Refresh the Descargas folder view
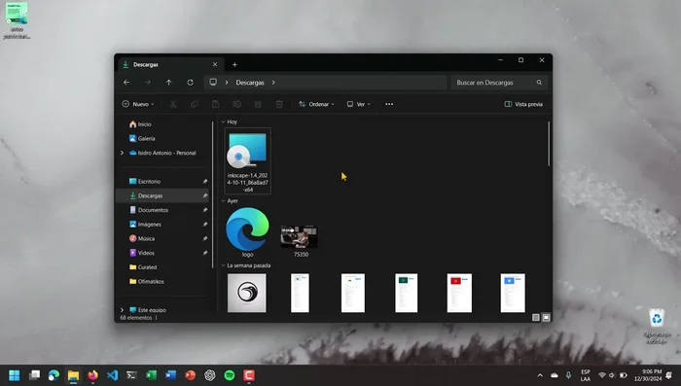Viewport: 681px width, 386px height. (x=191, y=83)
